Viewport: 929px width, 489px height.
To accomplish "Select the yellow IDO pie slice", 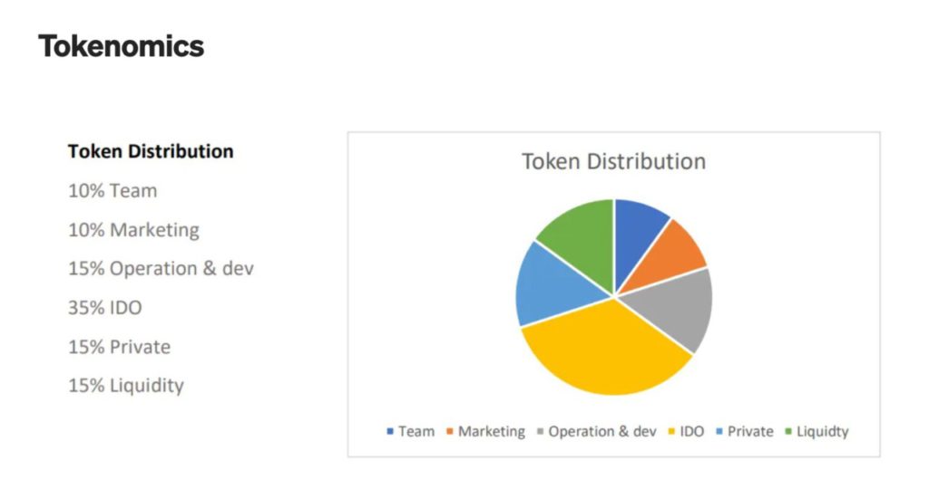I will (603, 353).
